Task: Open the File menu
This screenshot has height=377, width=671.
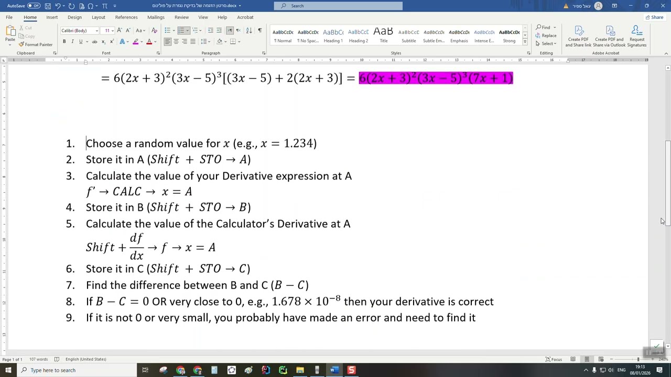Action: tap(9, 17)
